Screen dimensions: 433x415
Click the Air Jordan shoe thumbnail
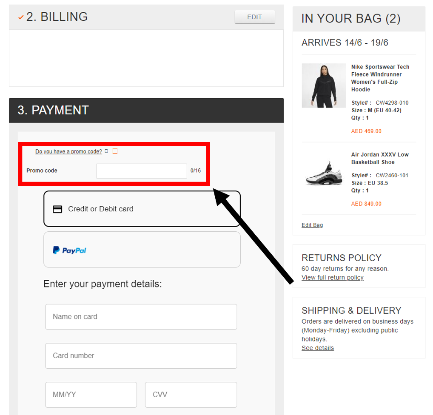pyautogui.click(x=324, y=173)
